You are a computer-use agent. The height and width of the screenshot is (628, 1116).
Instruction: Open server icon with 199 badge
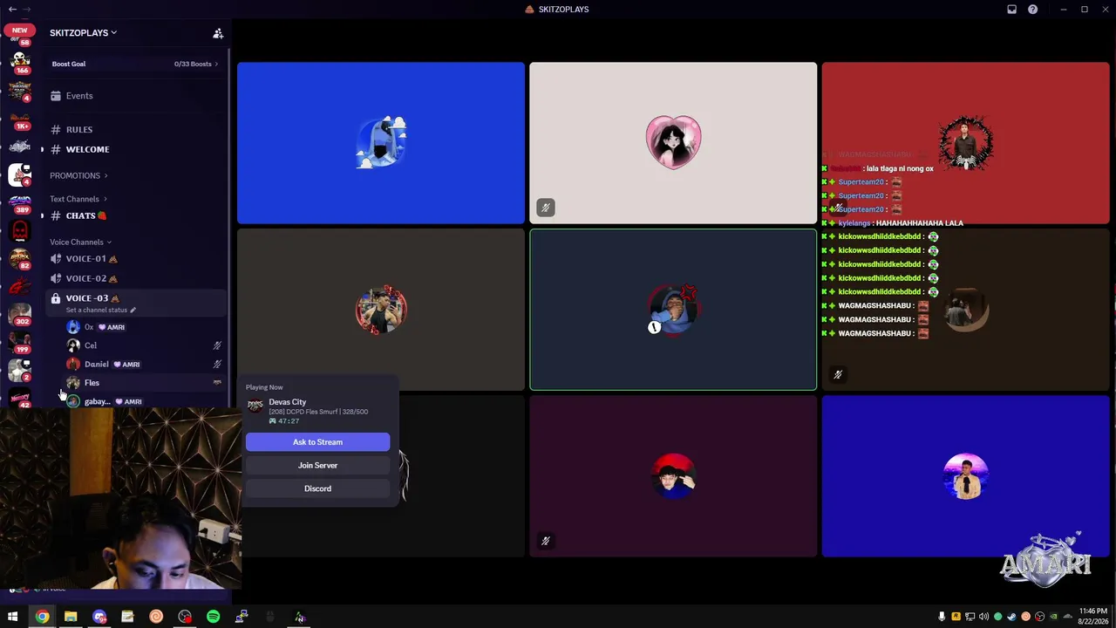pyautogui.click(x=20, y=343)
